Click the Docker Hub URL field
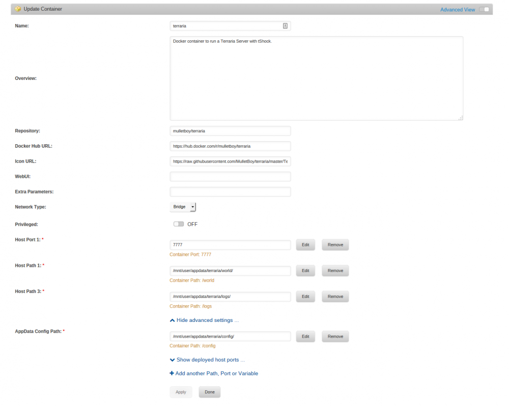Screen dimensions: 509x406 [230, 146]
